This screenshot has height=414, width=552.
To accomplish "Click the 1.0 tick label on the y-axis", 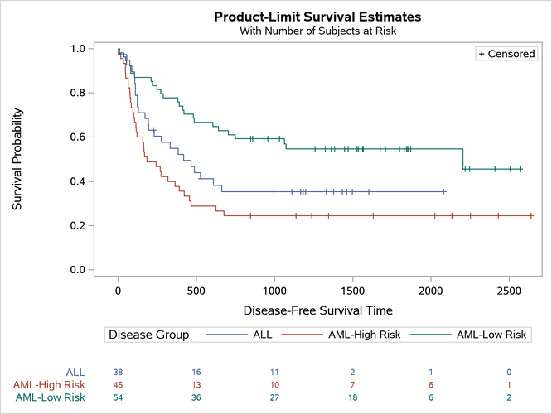I will (77, 49).
